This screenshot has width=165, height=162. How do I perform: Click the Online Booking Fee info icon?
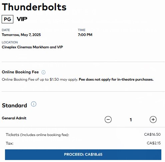click(43, 72)
